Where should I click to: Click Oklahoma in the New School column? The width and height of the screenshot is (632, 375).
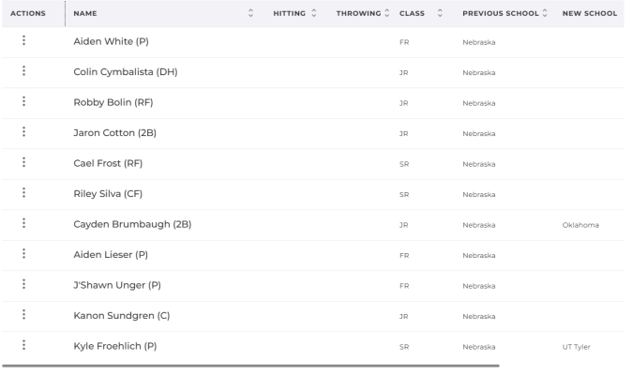click(580, 225)
